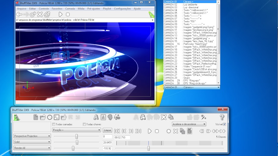This screenshot has width=278, height=156.
Task: Open the Configurações menu
Action: pyautogui.click(x=122, y=9)
